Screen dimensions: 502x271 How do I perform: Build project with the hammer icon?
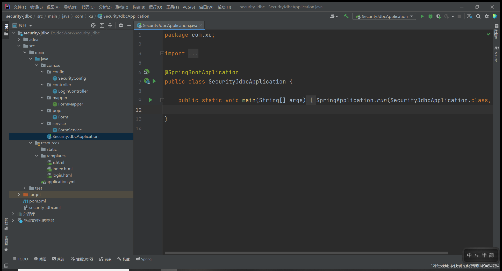click(346, 16)
